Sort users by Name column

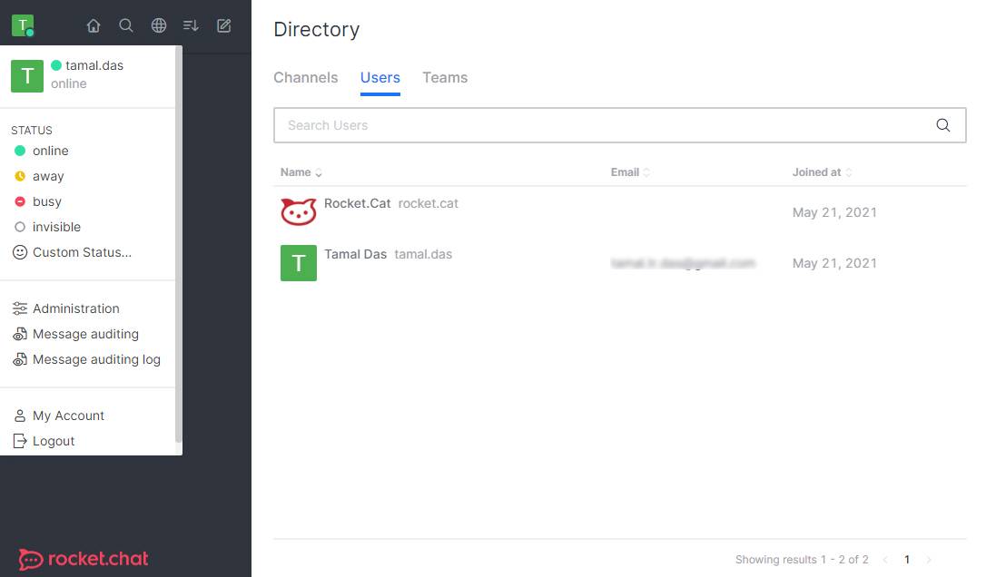[301, 172]
